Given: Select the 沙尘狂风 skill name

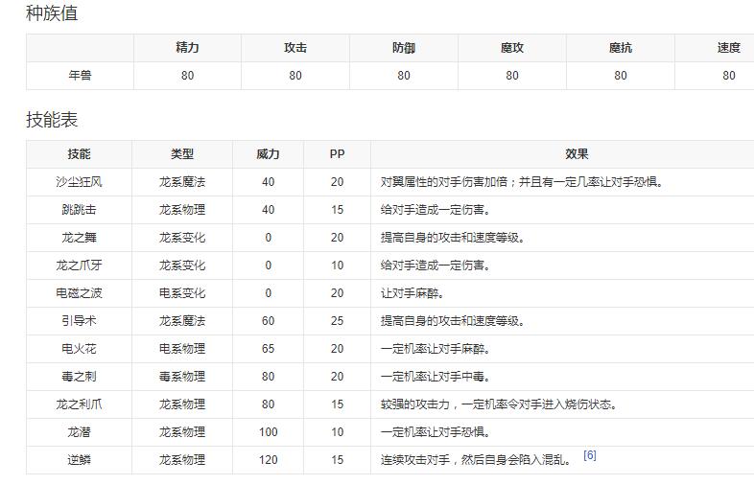Looking at the screenshot, I should (x=80, y=182).
